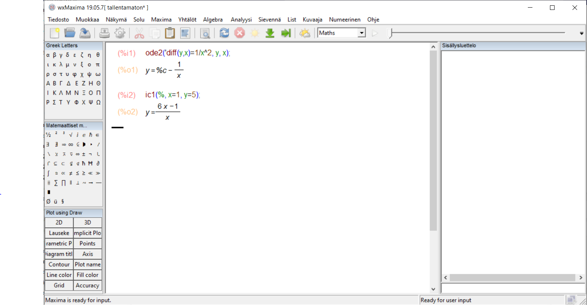Insert the Greek letter pi symbol
Image resolution: width=587 pixels, height=305 pixels.
[98, 65]
